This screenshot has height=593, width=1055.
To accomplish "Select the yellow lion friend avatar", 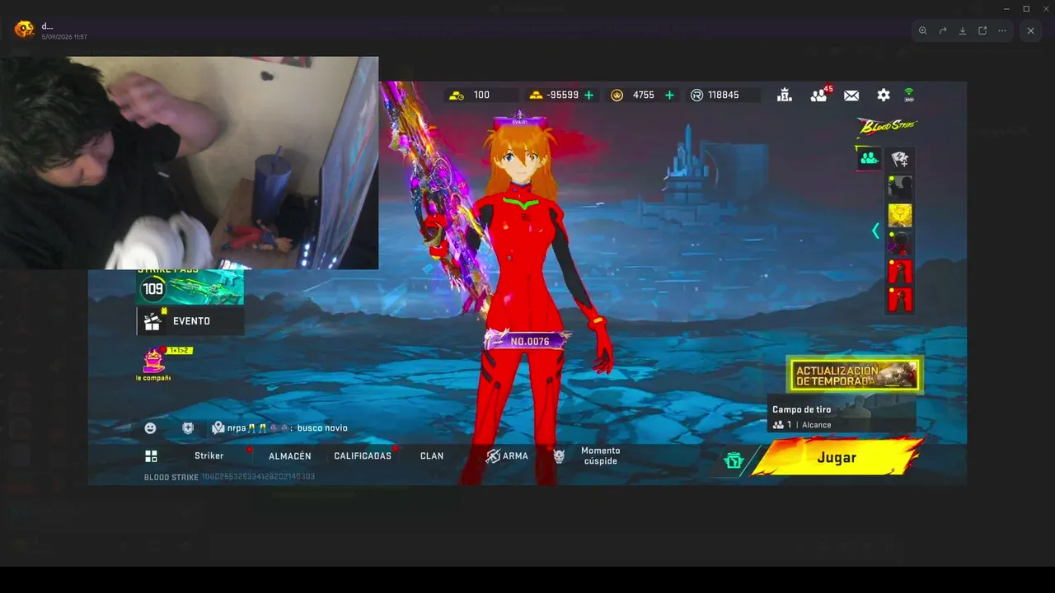I will click(x=900, y=215).
